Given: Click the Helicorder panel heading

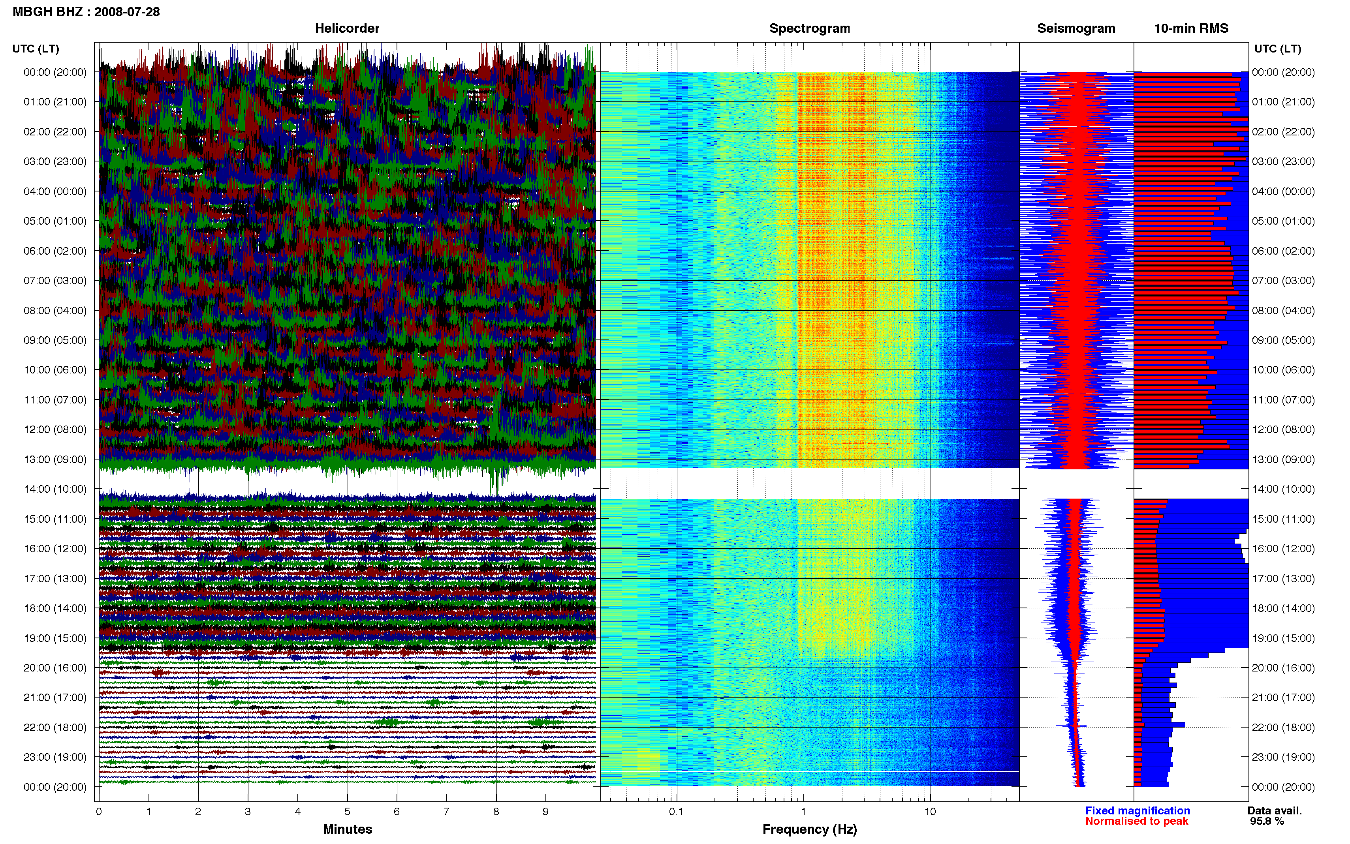Looking at the screenshot, I should [347, 28].
